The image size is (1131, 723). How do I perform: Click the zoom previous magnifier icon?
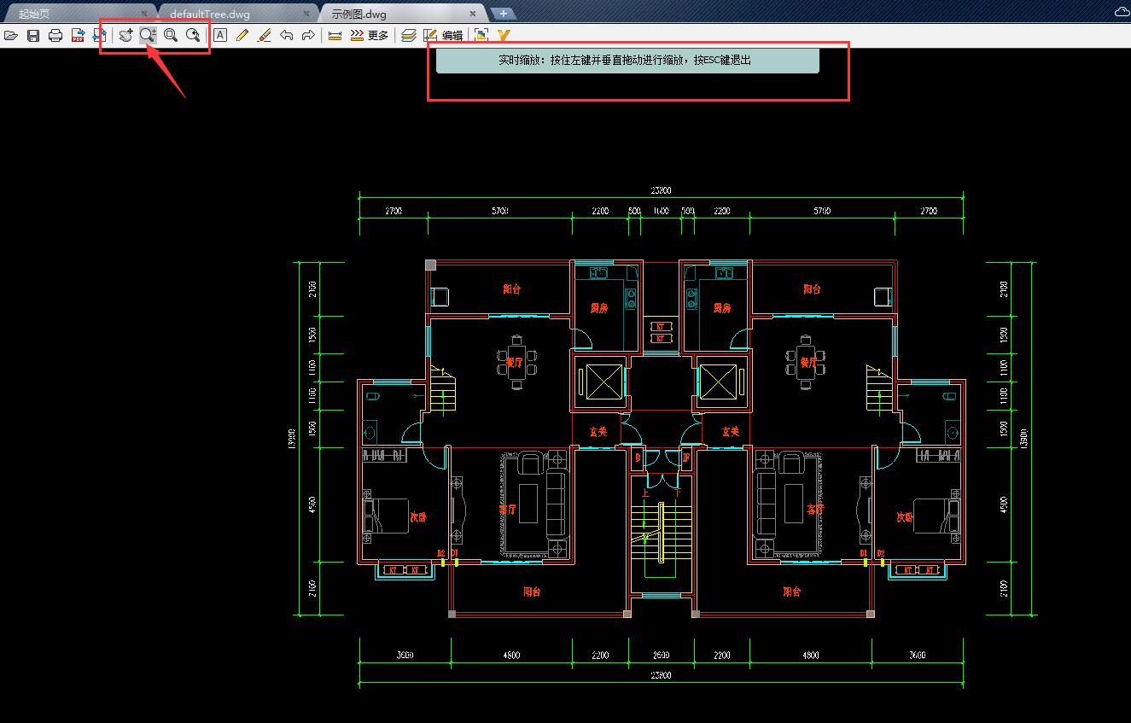(x=193, y=36)
